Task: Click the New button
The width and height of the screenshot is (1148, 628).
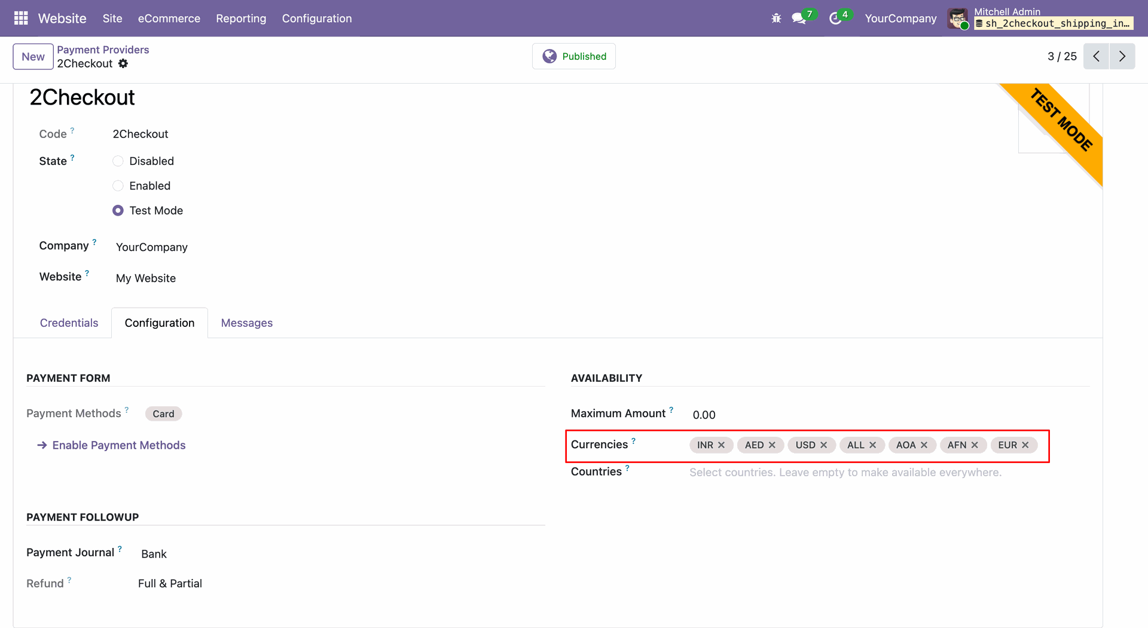Action: click(33, 57)
